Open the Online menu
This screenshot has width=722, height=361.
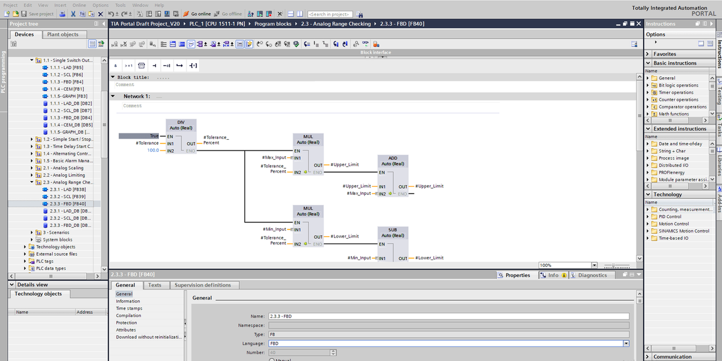pyautogui.click(x=79, y=5)
